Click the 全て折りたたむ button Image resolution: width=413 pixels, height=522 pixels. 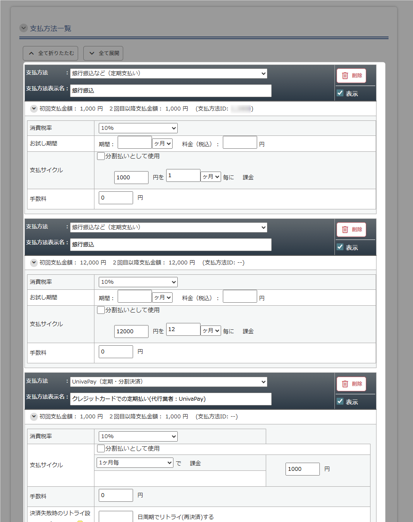coord(51,53)
